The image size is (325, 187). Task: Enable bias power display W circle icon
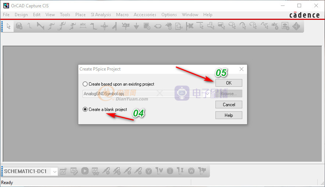click(x=191, y=171)
